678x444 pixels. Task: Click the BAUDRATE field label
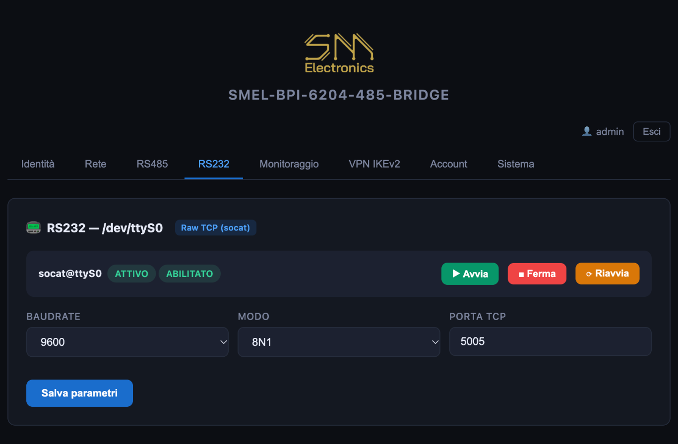pyautogui.click(x=54, y=317)
